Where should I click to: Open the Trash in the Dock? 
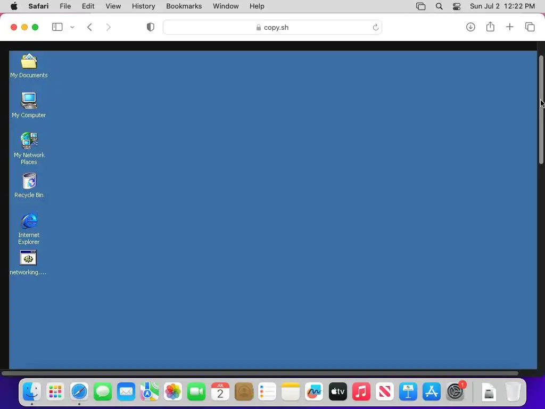tap(513, 392)
